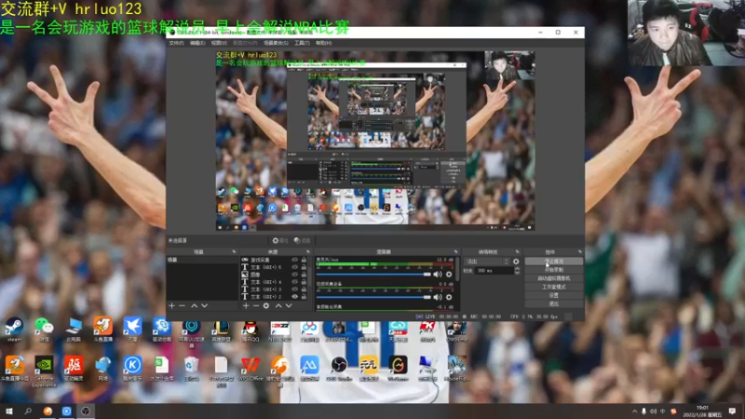Pop out the 场景 scenes dock
This screenshot has height=419, width=745.
tap(234, 251)
